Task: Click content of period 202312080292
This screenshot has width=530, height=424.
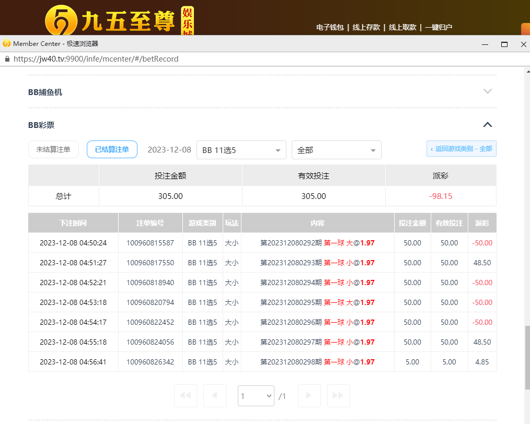Action: click(x=317, y=243)
